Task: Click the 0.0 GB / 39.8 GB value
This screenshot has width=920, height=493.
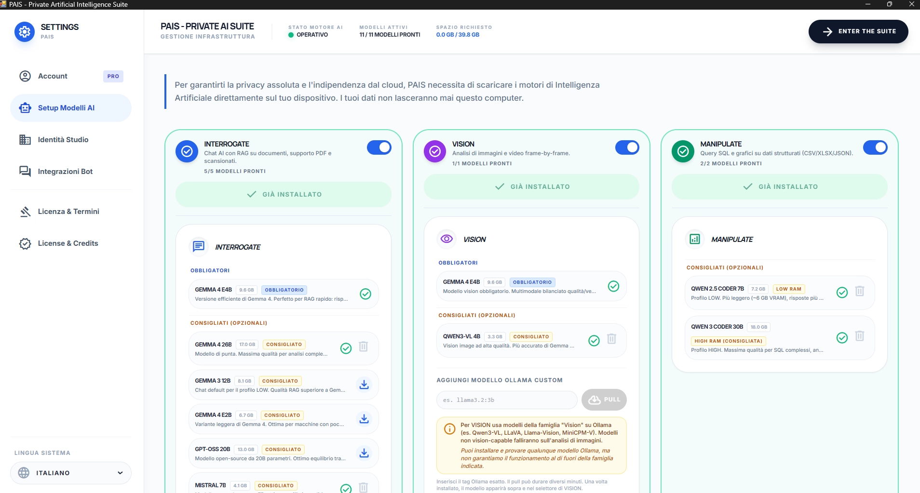Action: point(458,35)
